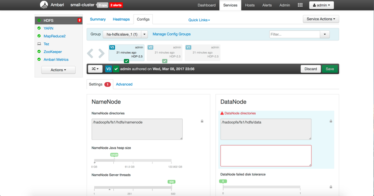
Task: Expand the Quick Links menu
Action: click(x=199, y=20)
